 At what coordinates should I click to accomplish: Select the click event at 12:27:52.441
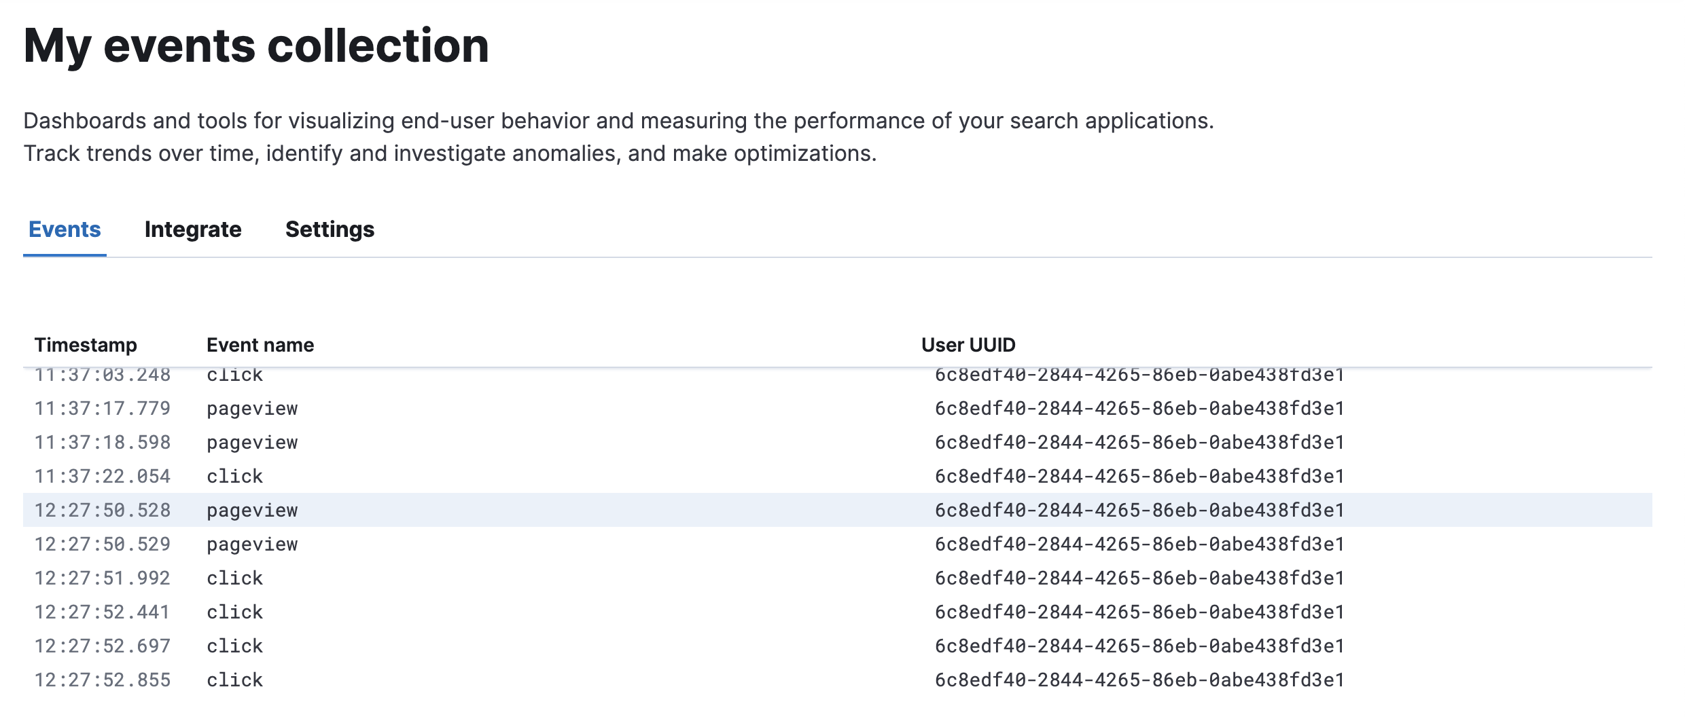[234, 612]
